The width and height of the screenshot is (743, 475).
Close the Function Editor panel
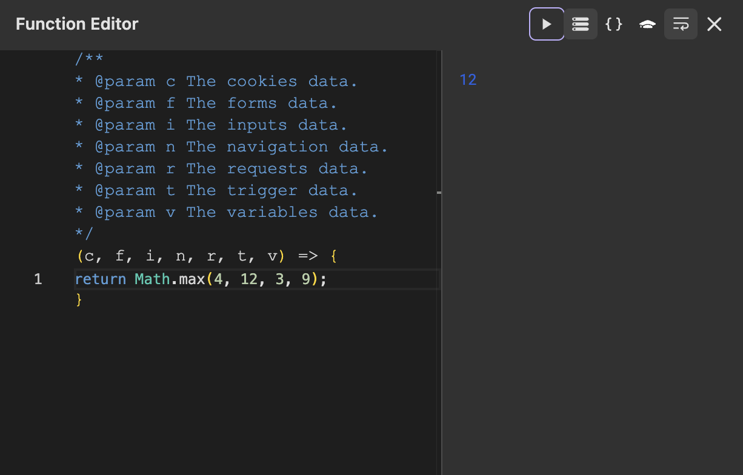click(x=715, y=24)
